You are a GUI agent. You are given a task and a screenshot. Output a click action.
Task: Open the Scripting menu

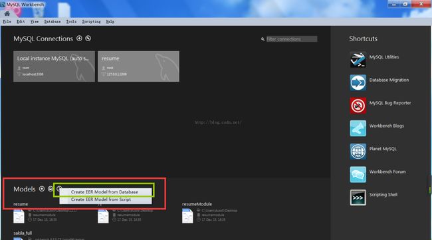pos(91,21)
